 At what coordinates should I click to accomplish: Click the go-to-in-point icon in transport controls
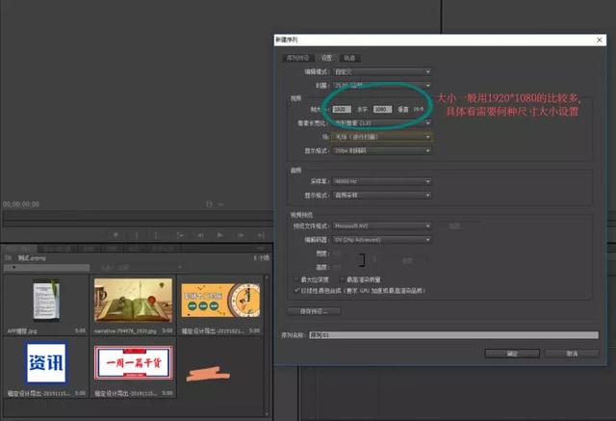[180, 235]
